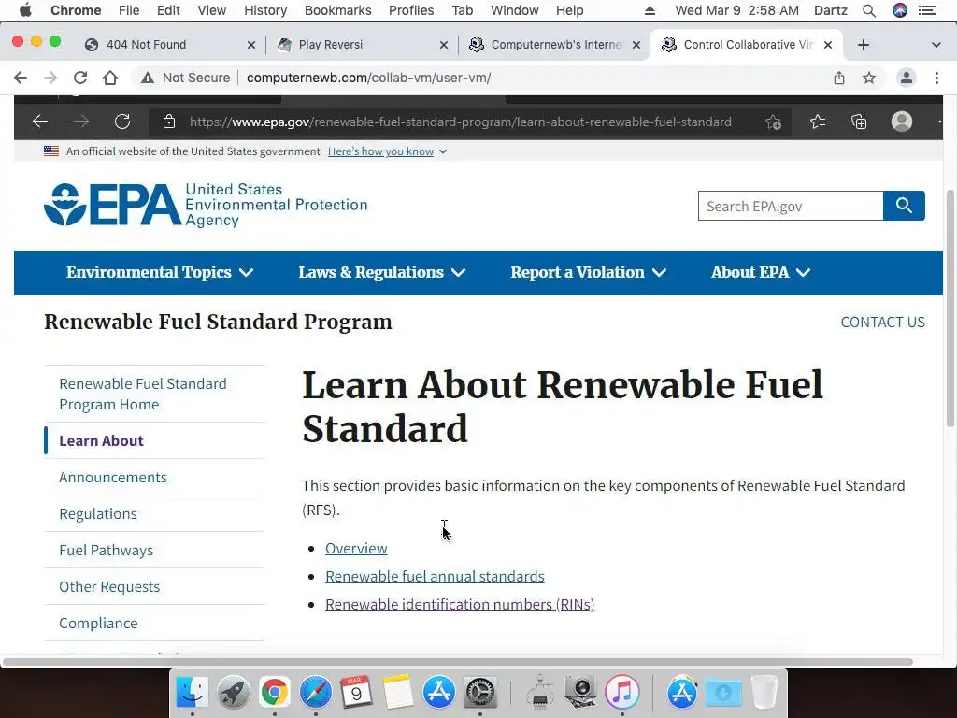Image resolution: width=957 pixels, height=718 pixels.
Task: Open Safari from the Dock
Action: 316,693
